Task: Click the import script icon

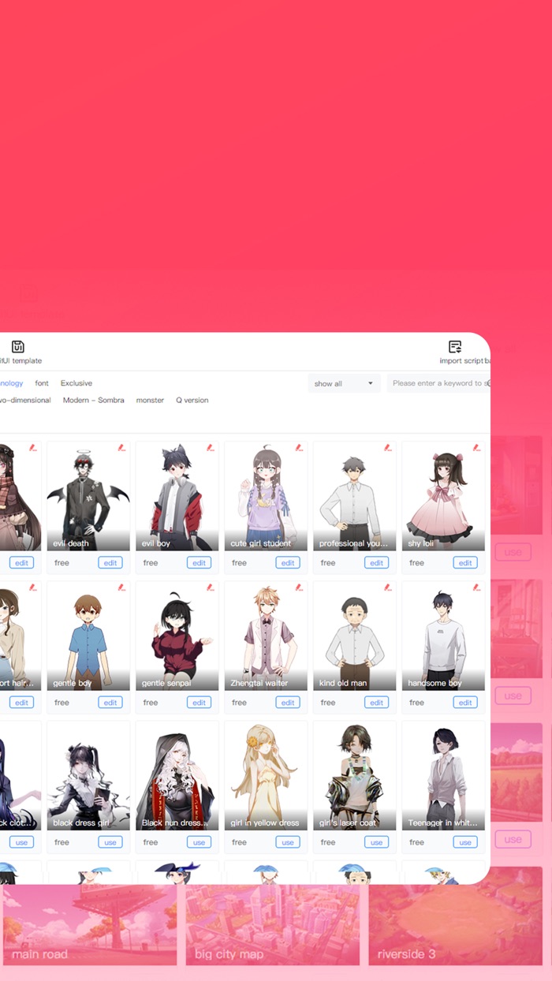Action: click(x=455, y=347)
